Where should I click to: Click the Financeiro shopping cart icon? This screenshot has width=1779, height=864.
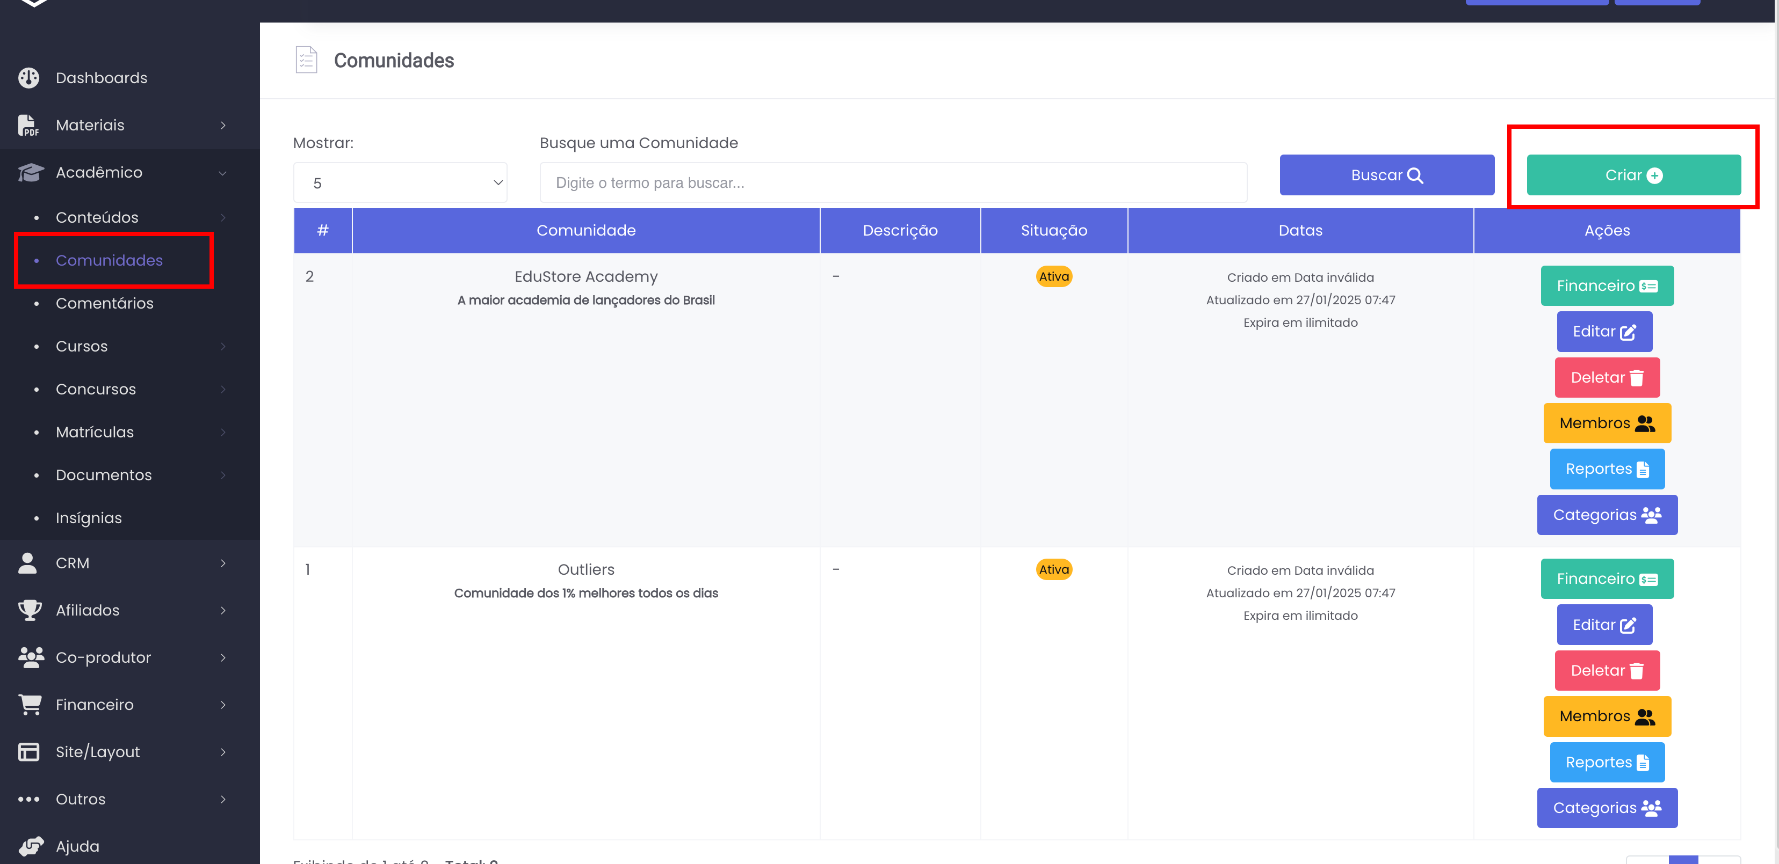pos(31,705)
